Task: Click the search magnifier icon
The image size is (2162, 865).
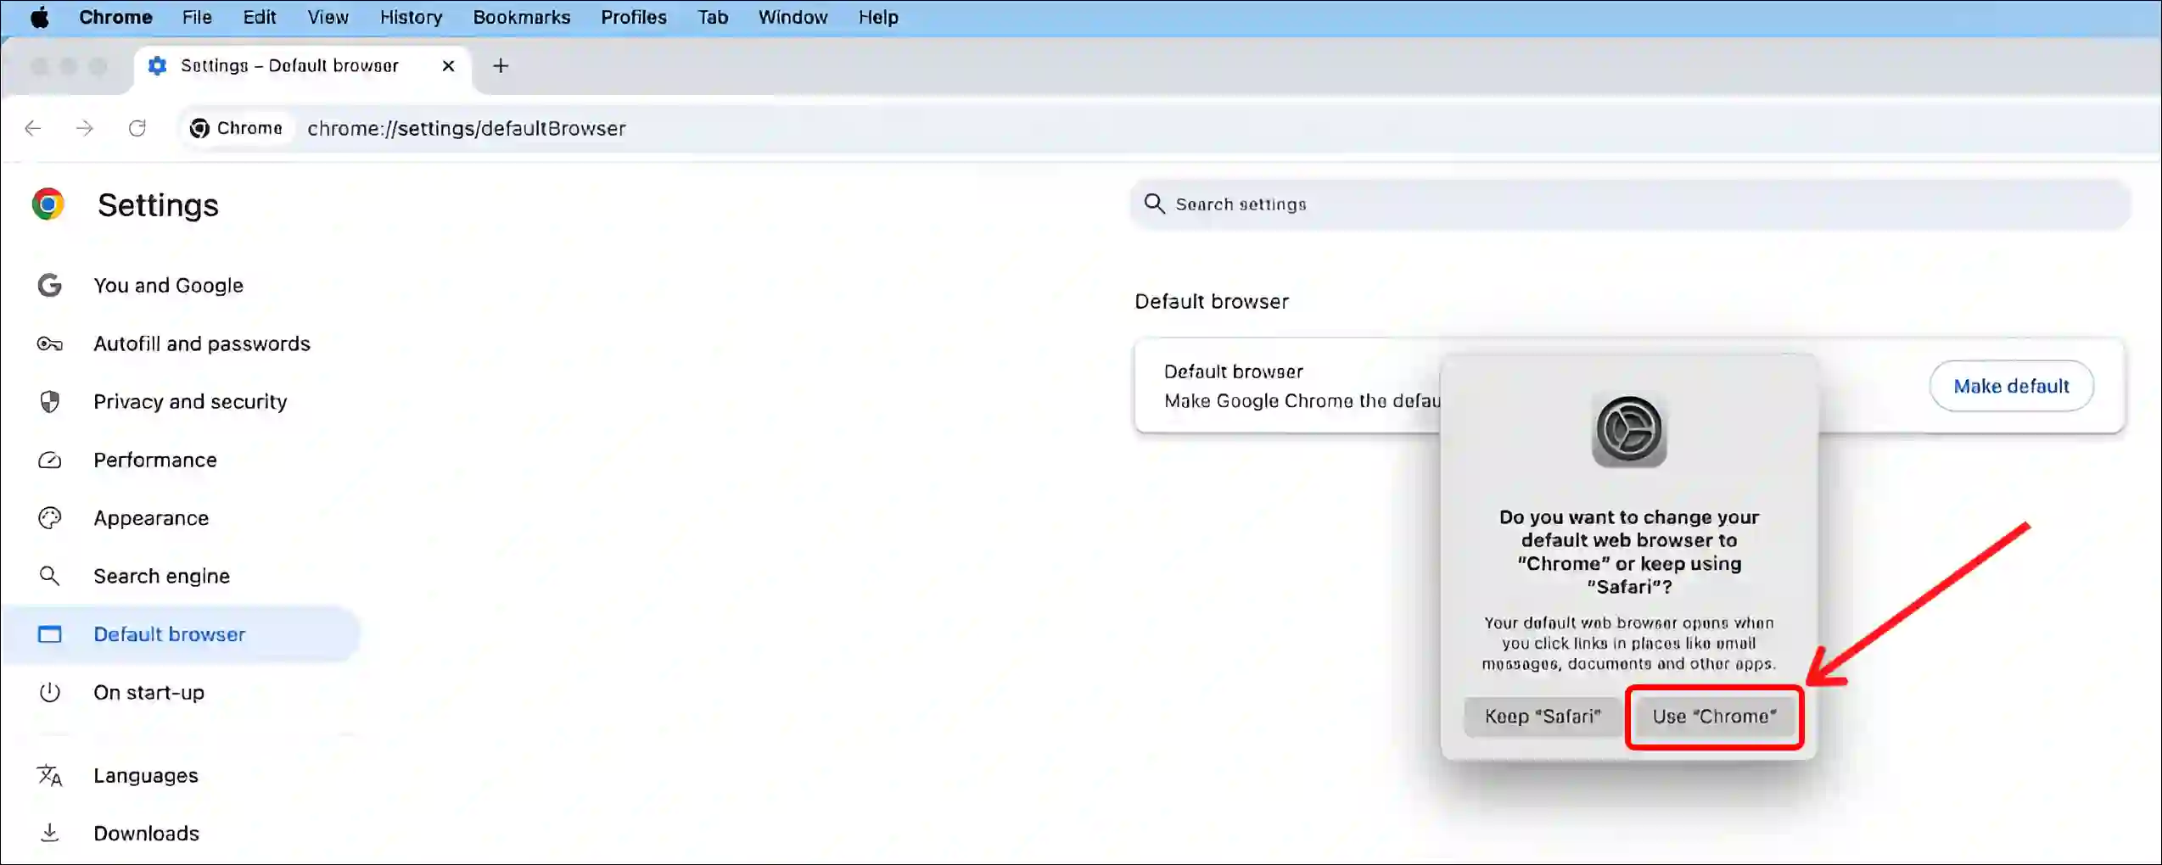Action: pyautogui.click(x=1154, y=204)
